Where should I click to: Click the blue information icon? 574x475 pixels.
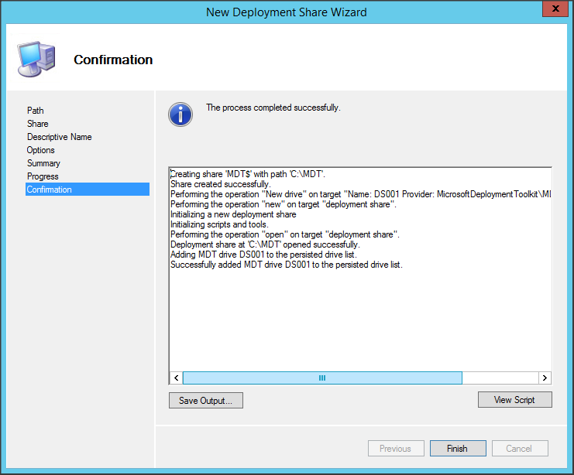(x=180, y=114)
